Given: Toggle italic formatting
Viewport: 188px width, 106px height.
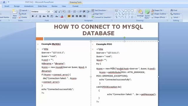Looking at the screenshot, I should tap(36, 16).
